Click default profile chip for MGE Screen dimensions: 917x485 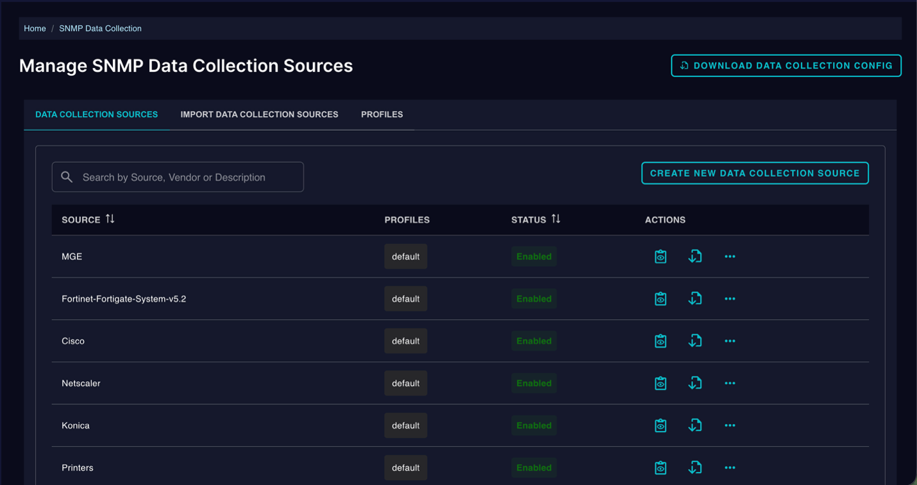click(406, 257)
